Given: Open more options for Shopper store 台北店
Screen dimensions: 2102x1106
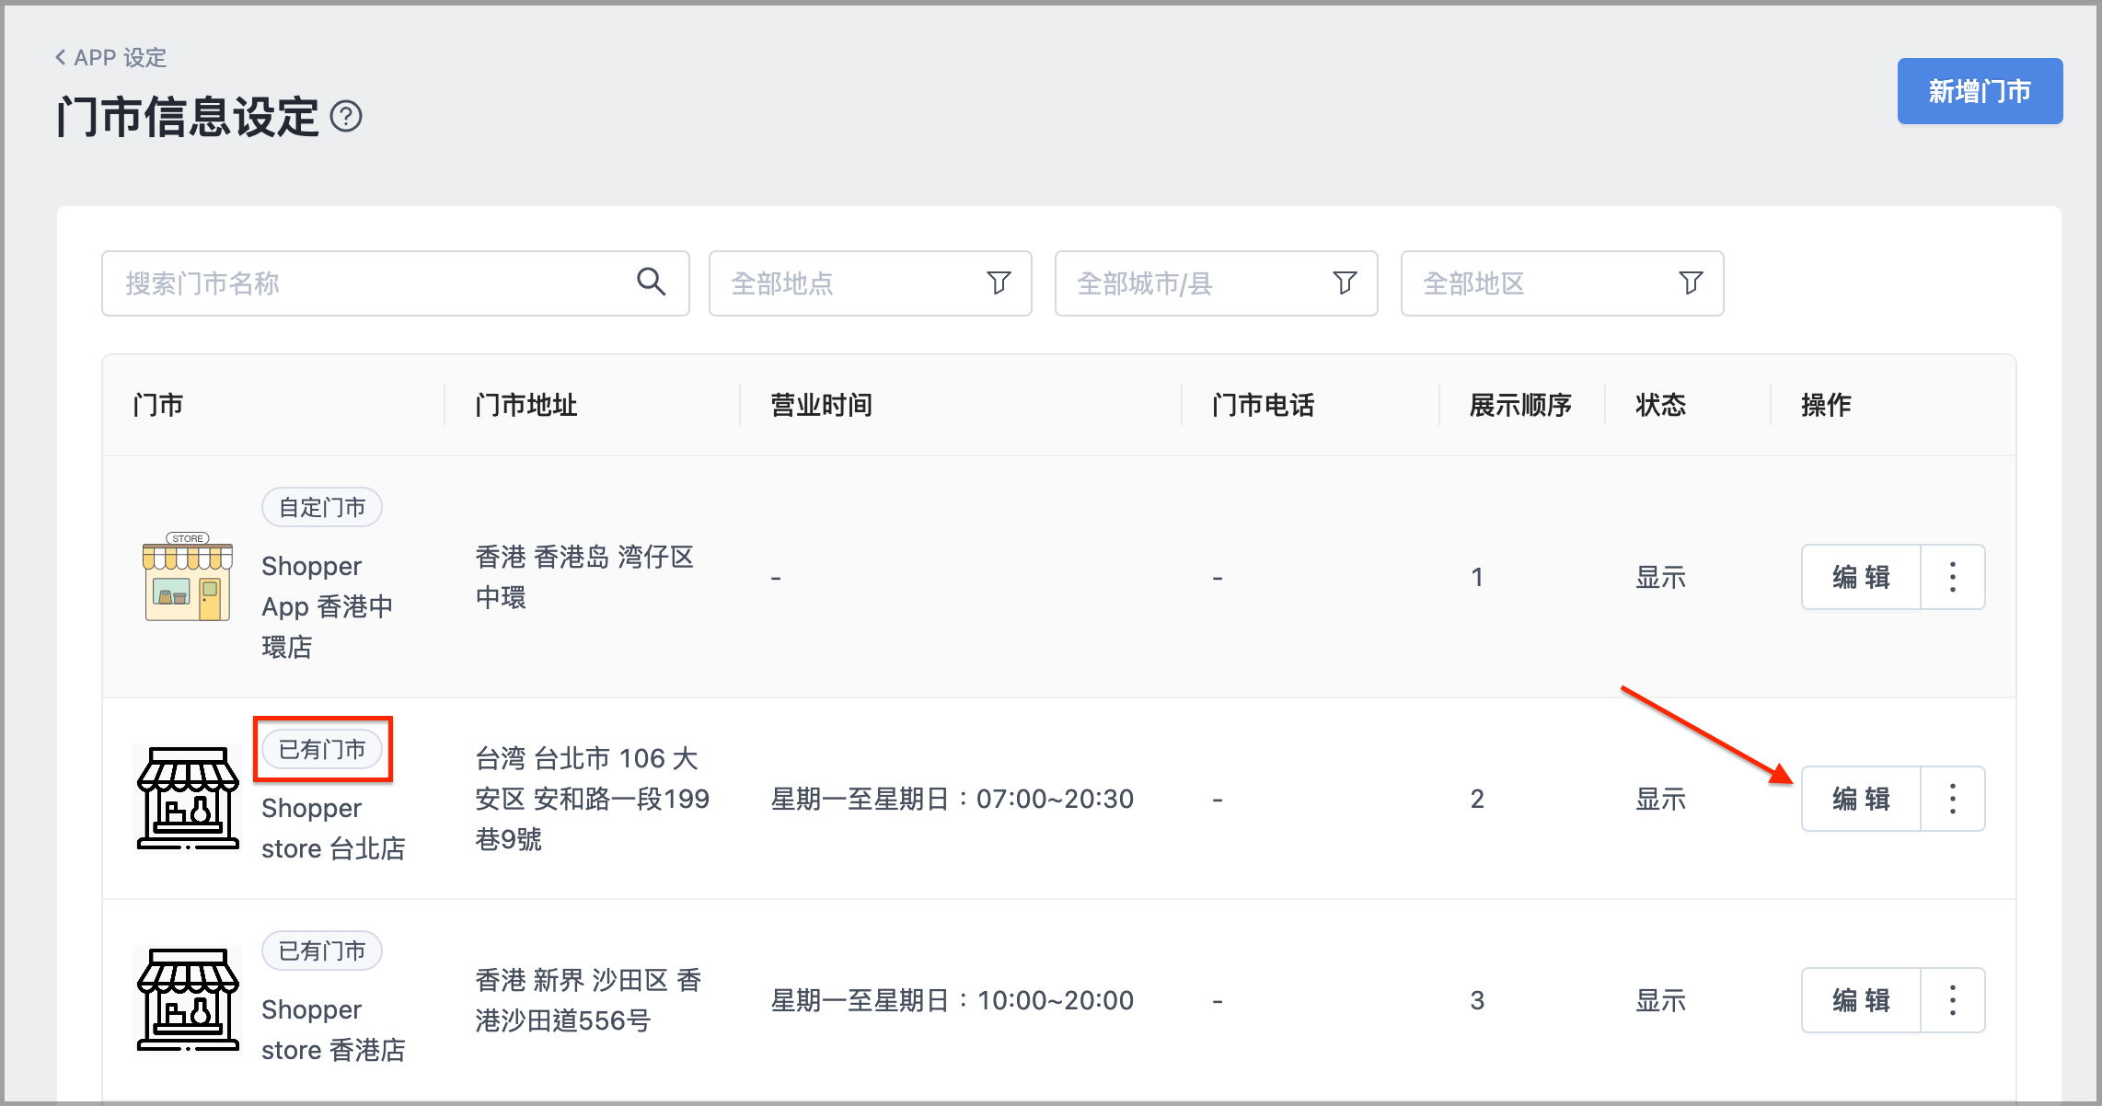Looking at the screenshot, I should pos(1953,799).
